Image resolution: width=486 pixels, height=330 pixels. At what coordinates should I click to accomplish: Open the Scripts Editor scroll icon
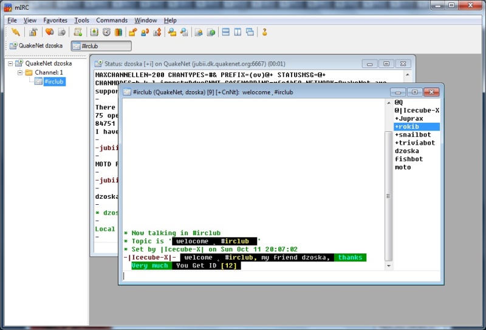pos(78,32)
